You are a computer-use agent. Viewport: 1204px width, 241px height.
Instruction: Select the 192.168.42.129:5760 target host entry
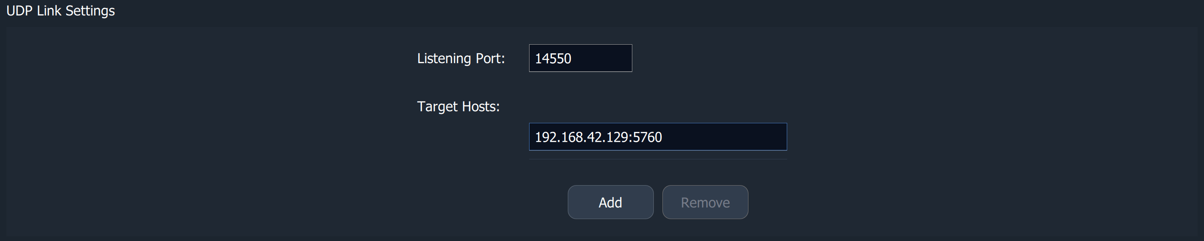tap(598, 137)
